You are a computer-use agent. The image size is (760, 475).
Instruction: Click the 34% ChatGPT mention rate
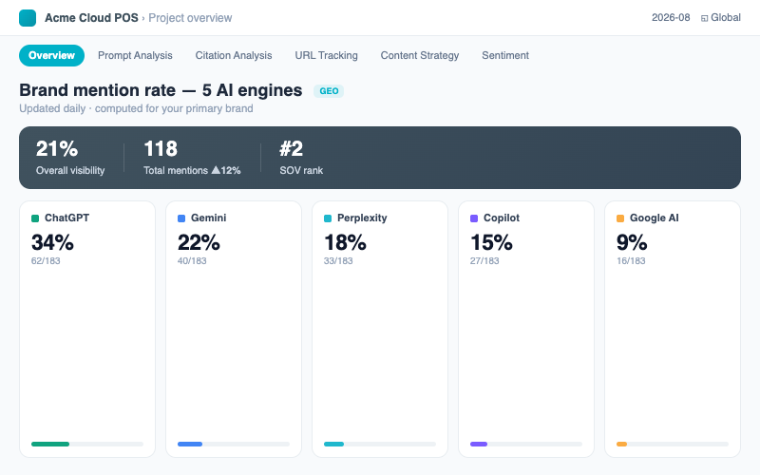tap(52, 242)
